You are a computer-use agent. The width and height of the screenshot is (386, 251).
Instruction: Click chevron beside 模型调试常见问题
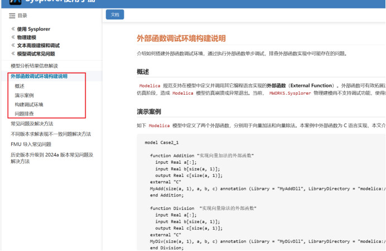pos(13,53)
